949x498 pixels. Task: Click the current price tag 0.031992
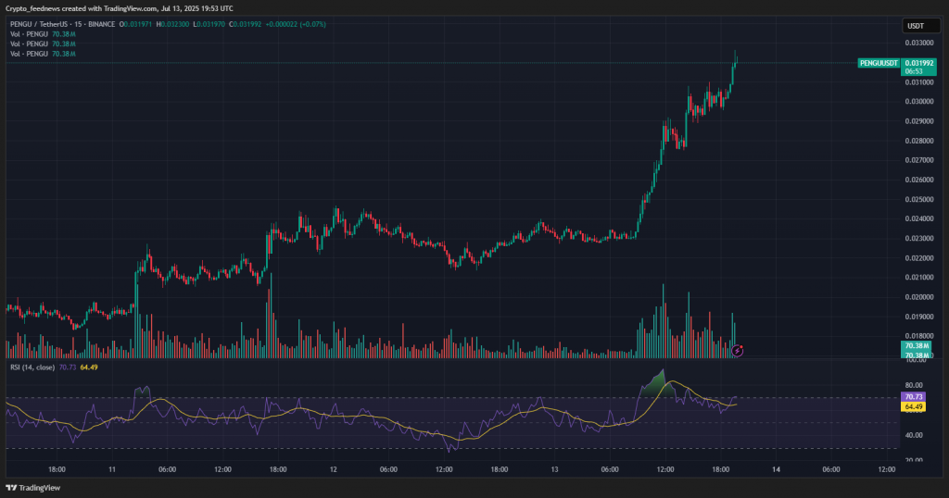(x=918, y=62)
